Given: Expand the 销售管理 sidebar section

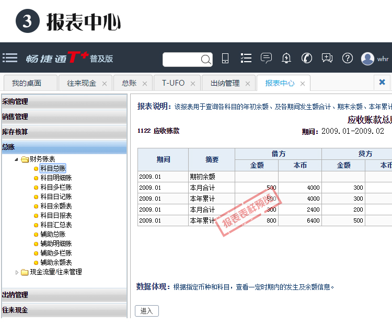Looking at the screenshot, I should [64, 117].
